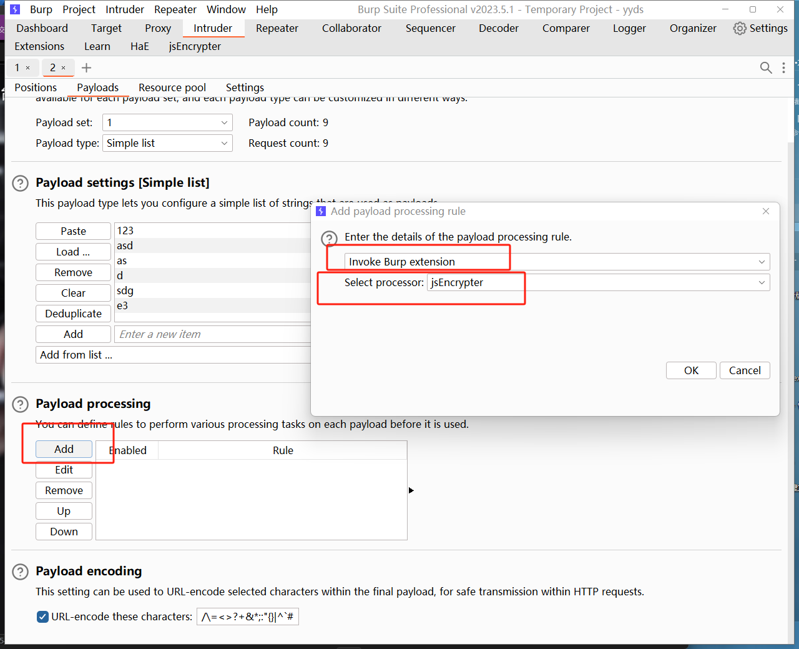799x649 pixels.
Task: Open the Payload set dropdown
Action: click(167, 122)
